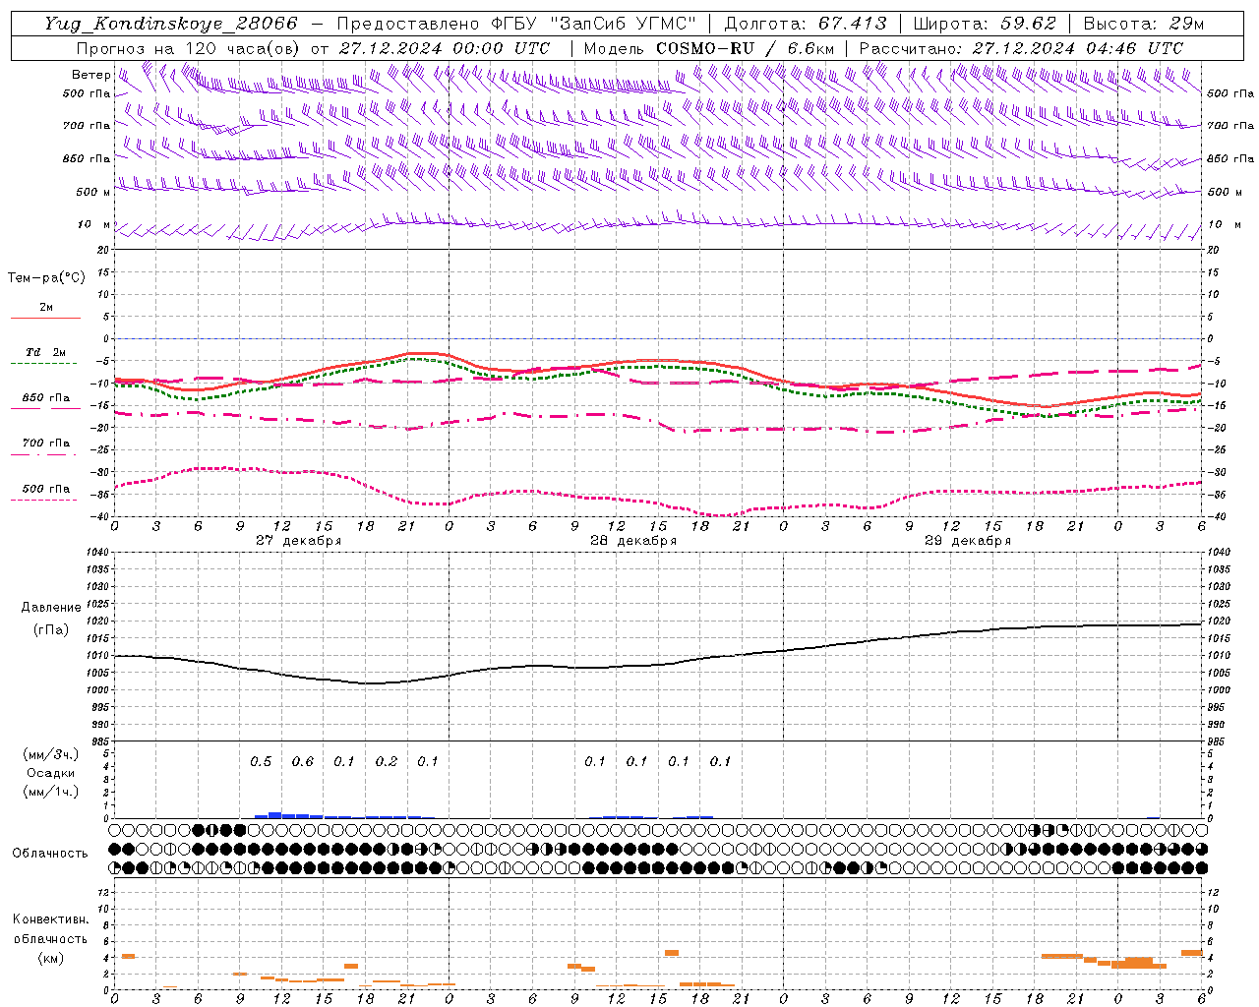
Task: Click the station title Yug_Kondinskoye_28066
Action: pyautogui.click(x=171, y=24)
